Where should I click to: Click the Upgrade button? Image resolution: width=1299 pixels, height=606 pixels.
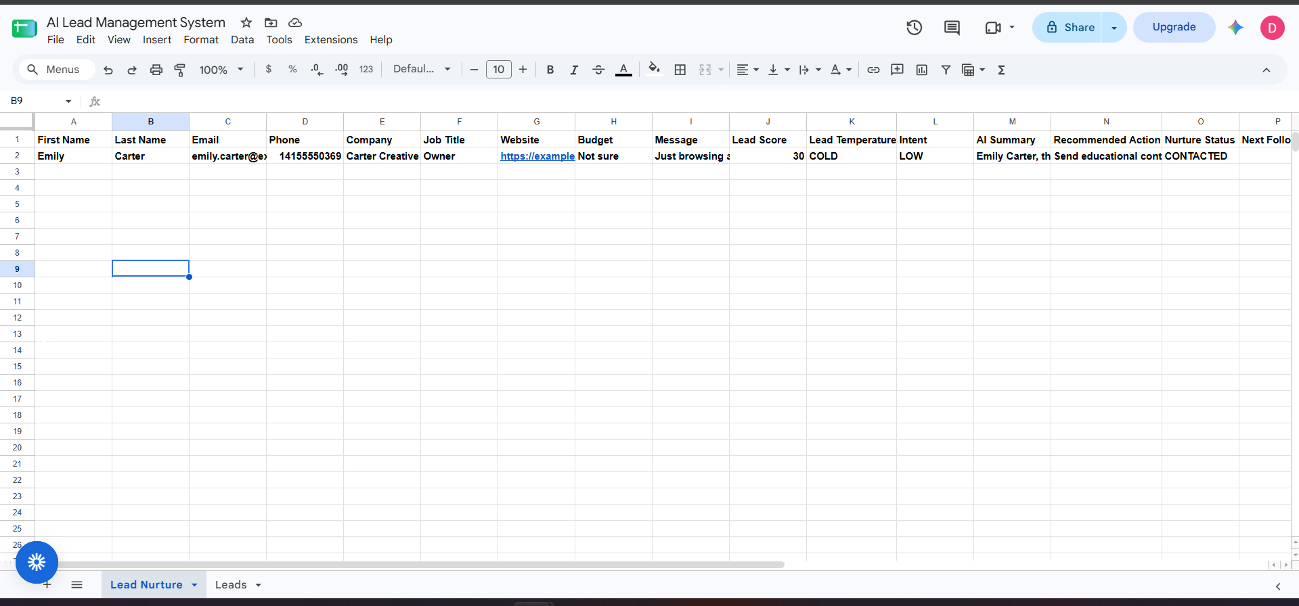pyautogui.click(x=1174, y=28)
